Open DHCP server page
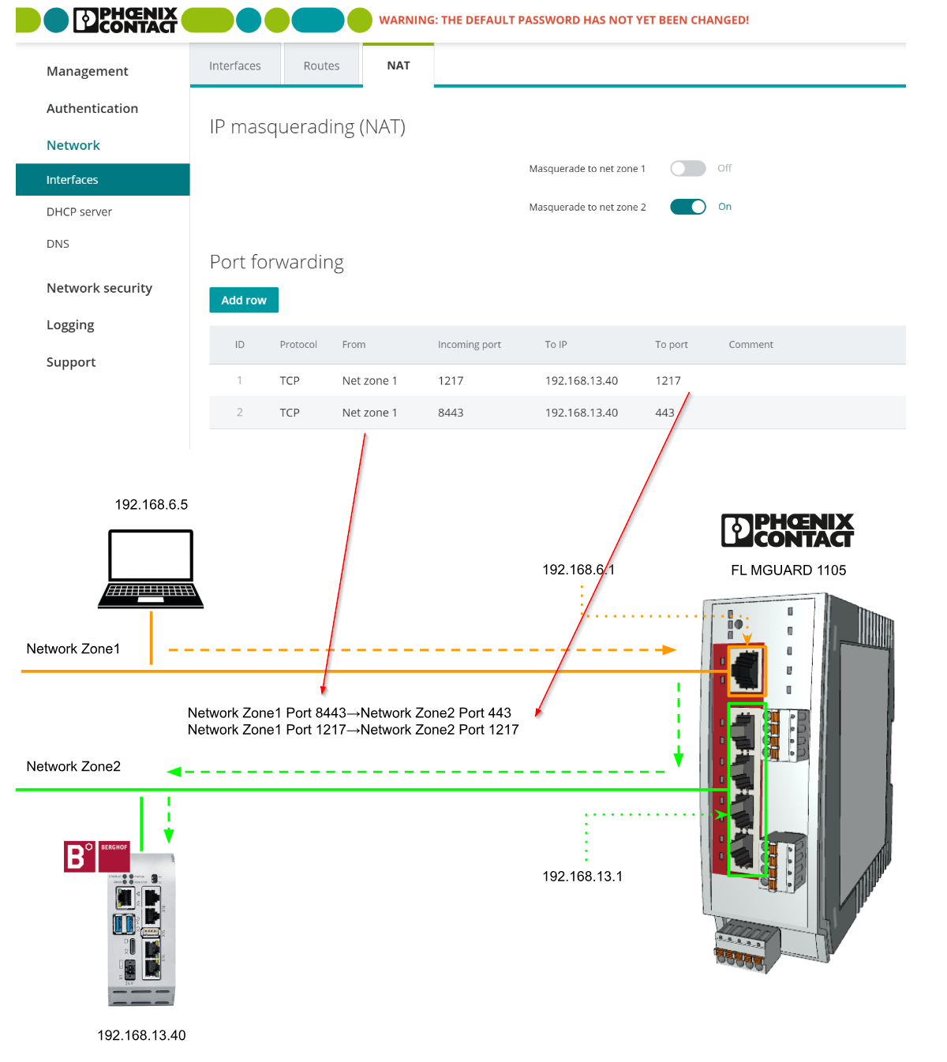 pyautogui.click(x=79, y=211)
